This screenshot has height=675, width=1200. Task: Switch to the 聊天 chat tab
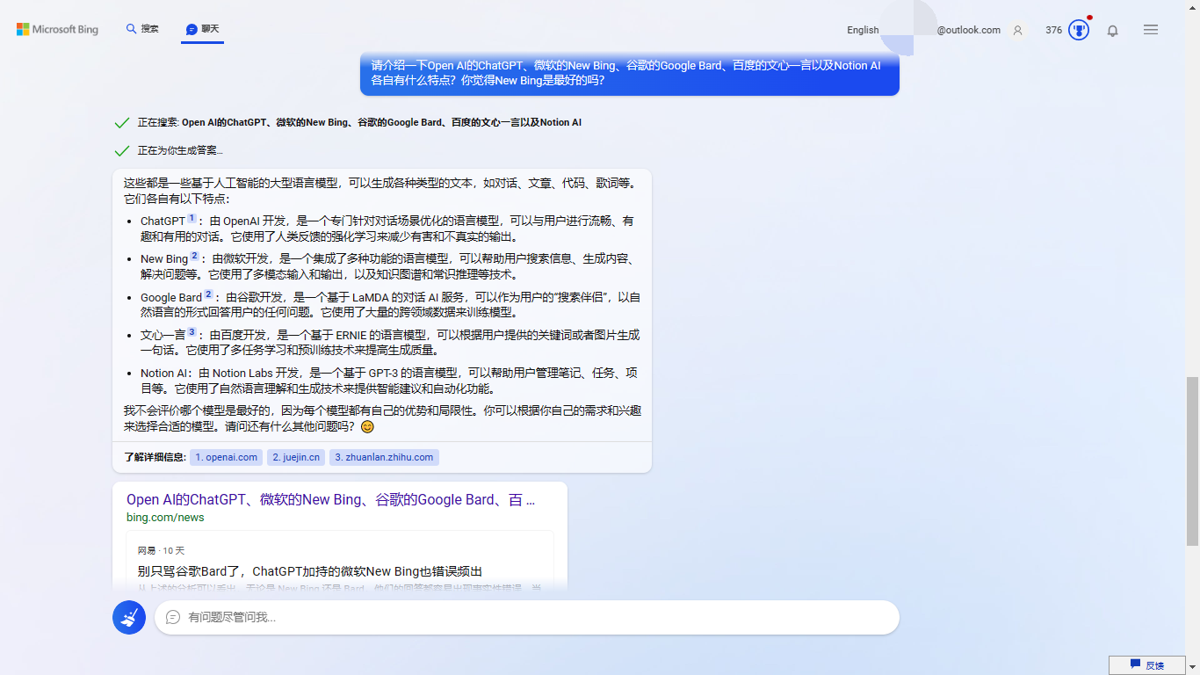coord(203,29)
